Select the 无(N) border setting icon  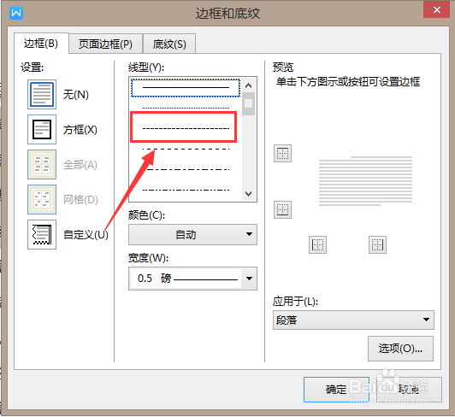(x=42, y=95)
